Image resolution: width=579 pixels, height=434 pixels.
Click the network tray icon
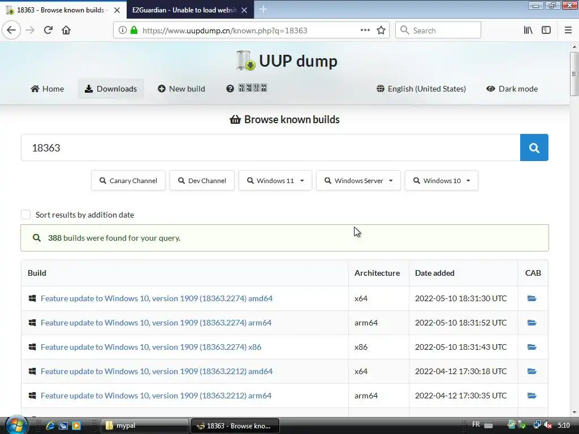click(537, 426)
